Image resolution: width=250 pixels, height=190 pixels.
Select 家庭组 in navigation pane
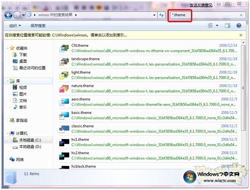(22, 121)
